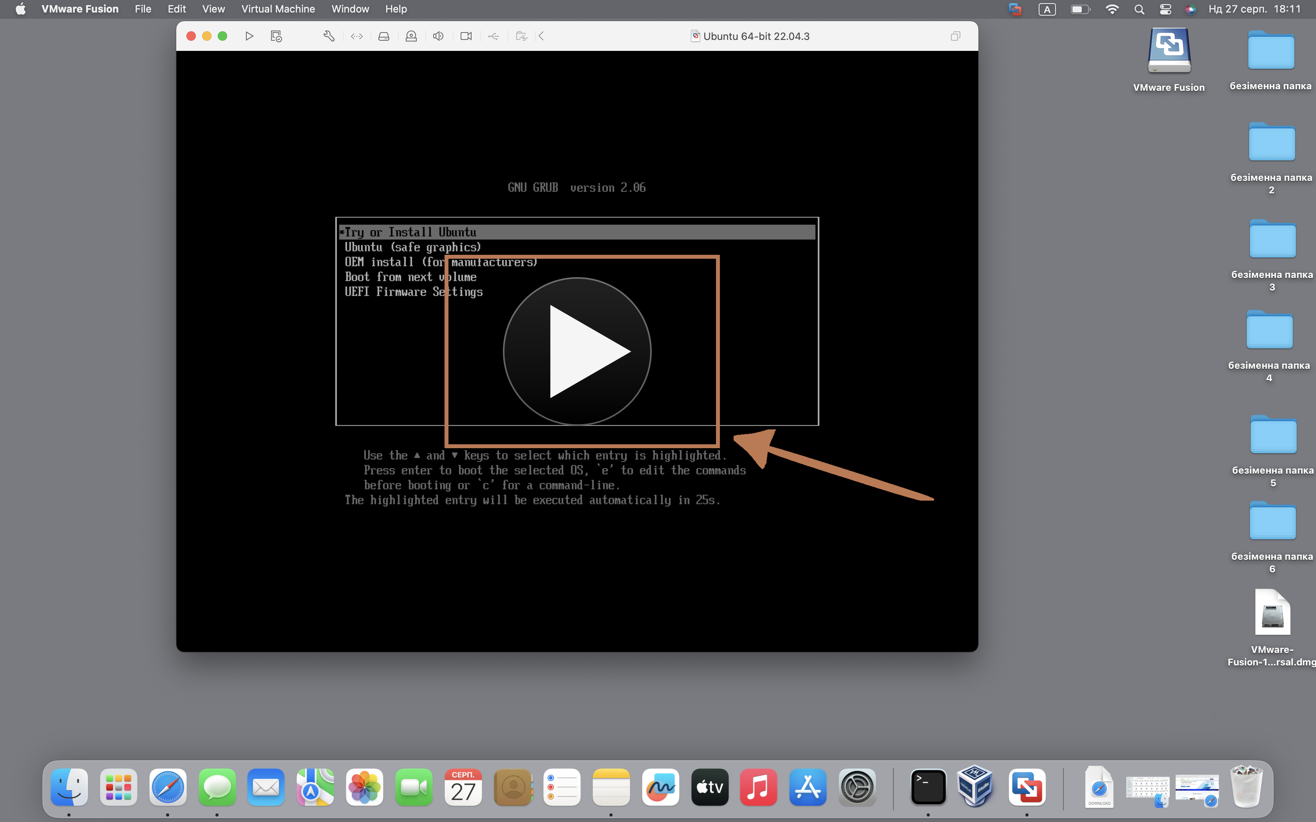
Task: Open the View menu
Action: point(213,9)
